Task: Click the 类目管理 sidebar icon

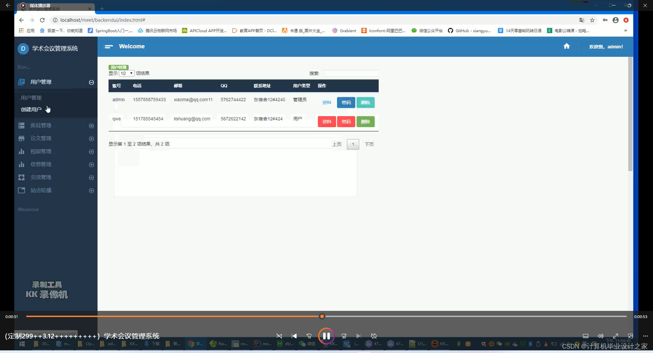Action: pyautogui.click(x=21, y=126)
